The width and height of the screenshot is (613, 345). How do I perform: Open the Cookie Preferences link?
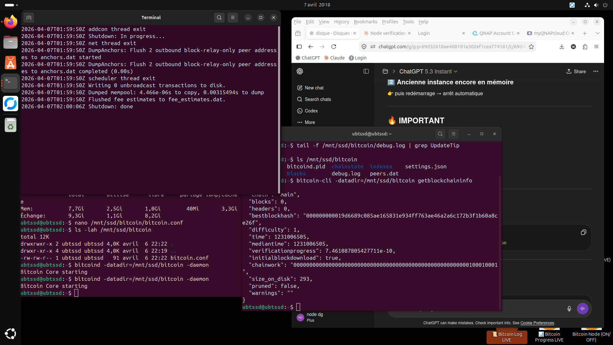tap(537, 323)
